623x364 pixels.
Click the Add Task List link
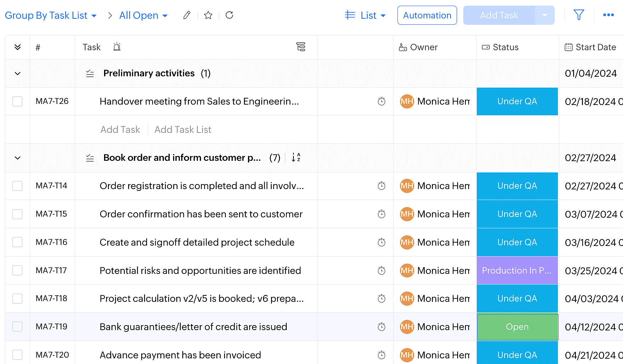point(183,130)
